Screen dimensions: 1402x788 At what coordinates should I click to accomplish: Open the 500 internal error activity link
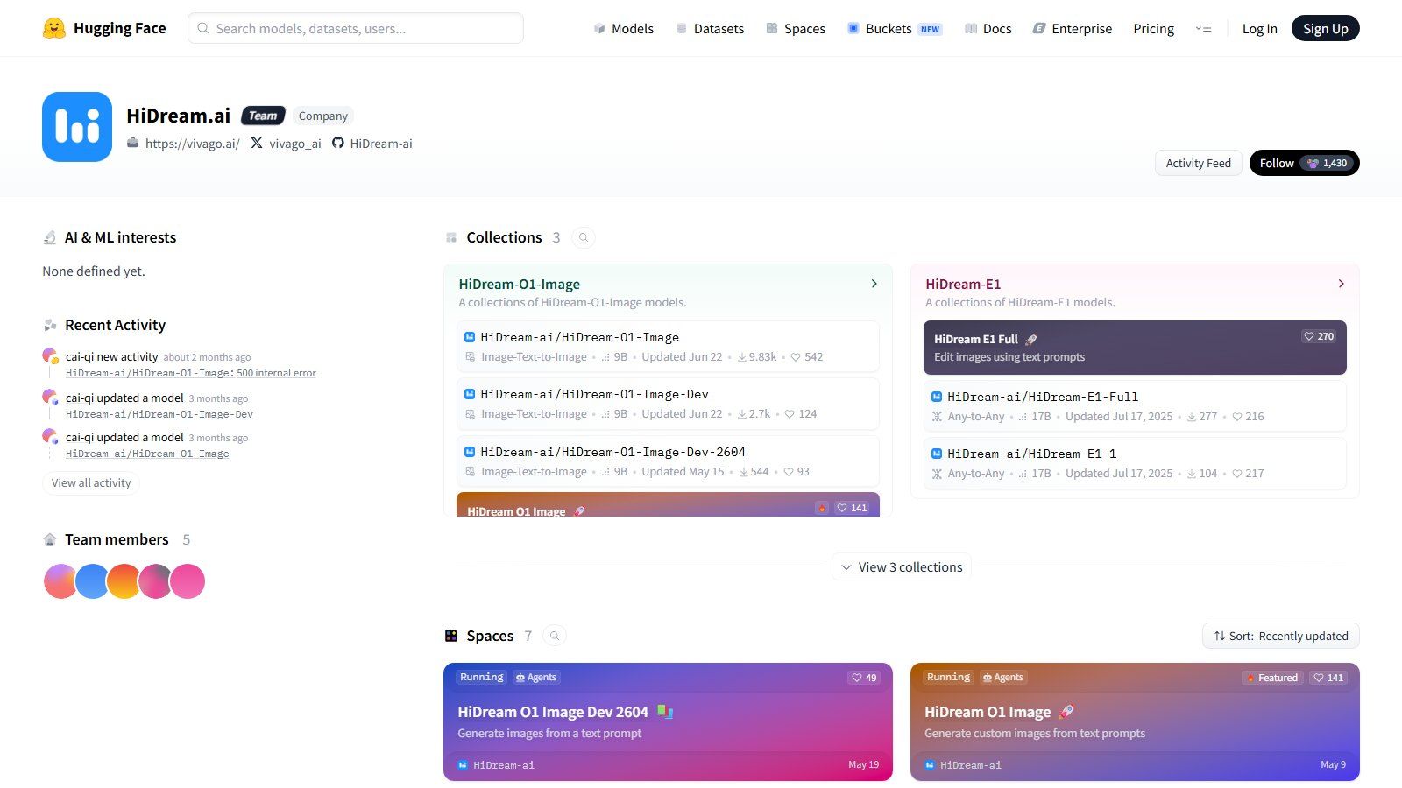coord(191,373)
